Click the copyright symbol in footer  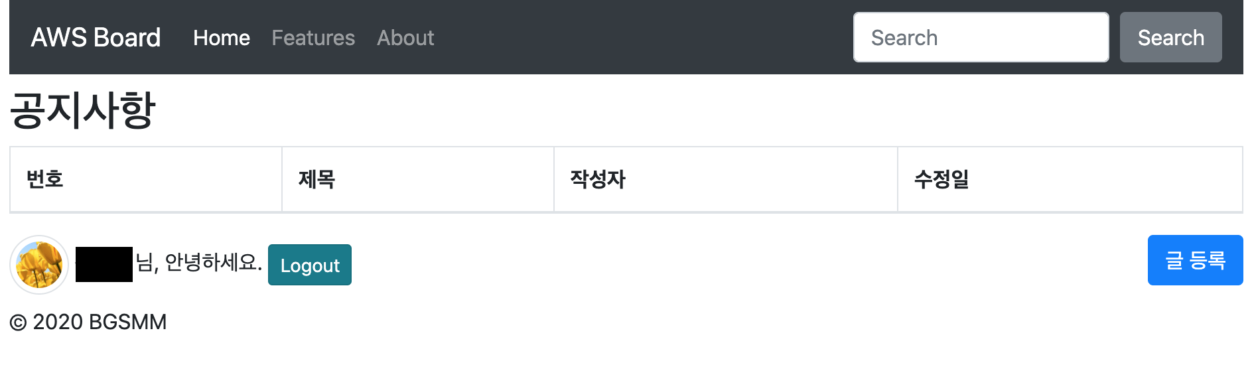click(x=19, y=323)
